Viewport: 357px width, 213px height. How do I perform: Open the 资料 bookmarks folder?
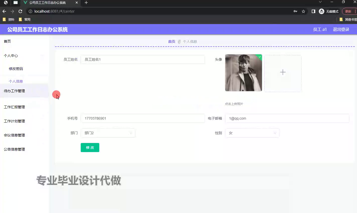pyautogui.click(x=9, y=19)
